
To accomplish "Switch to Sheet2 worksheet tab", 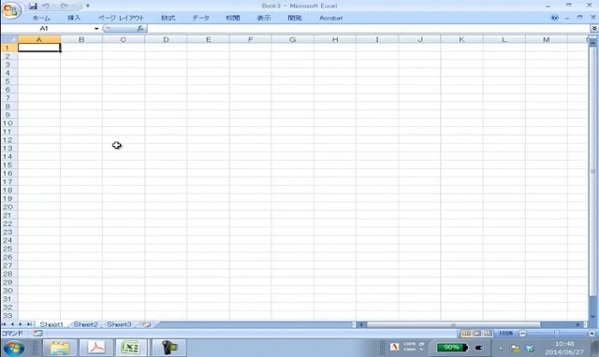I will (x=85, y=324).
